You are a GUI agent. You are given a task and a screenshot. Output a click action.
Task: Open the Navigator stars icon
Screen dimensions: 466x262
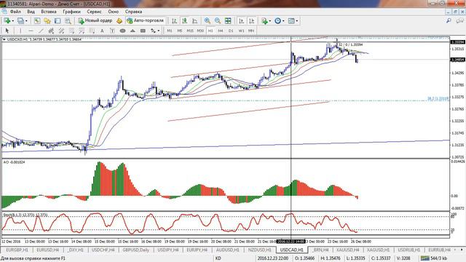47,21
